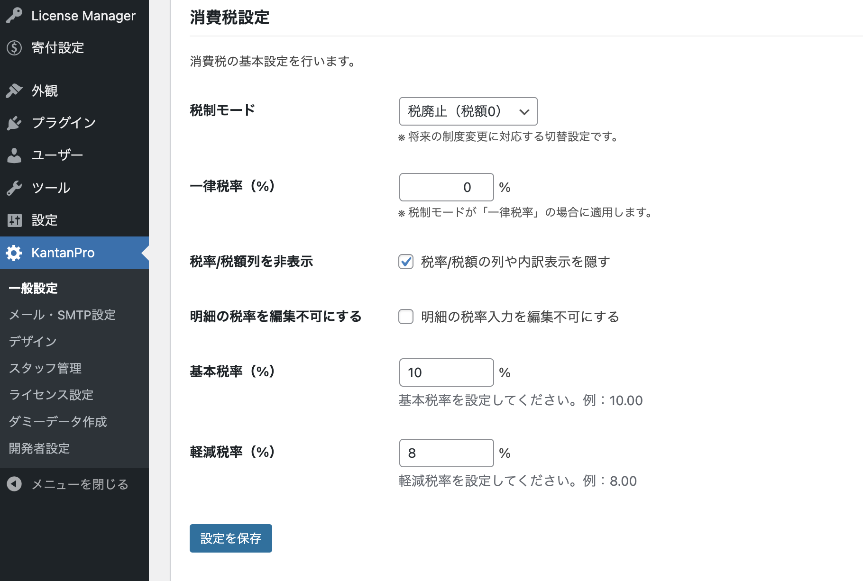This screenshot has height=581, width=863.
Task: Open メール・SMTP設定 submenu item
Action: tap(63, 315)
